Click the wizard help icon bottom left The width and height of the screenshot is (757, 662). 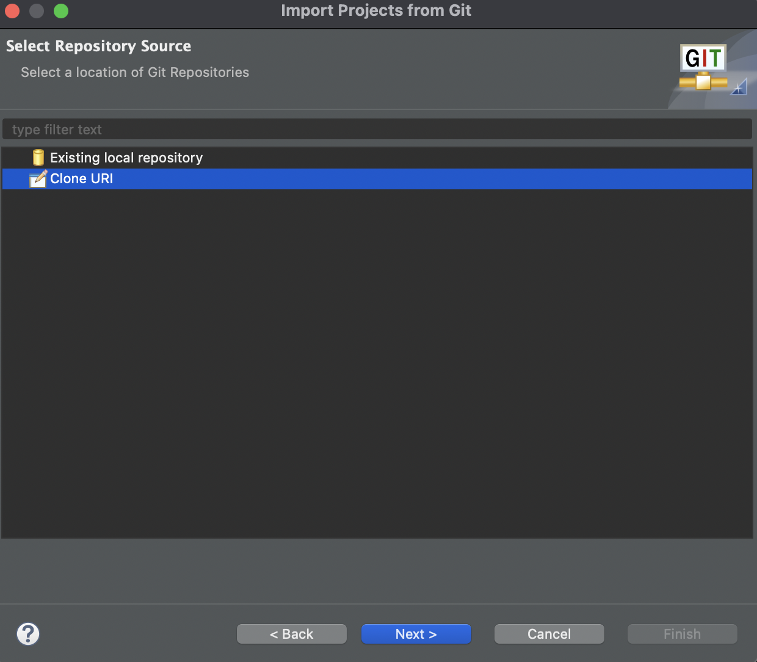27,634
